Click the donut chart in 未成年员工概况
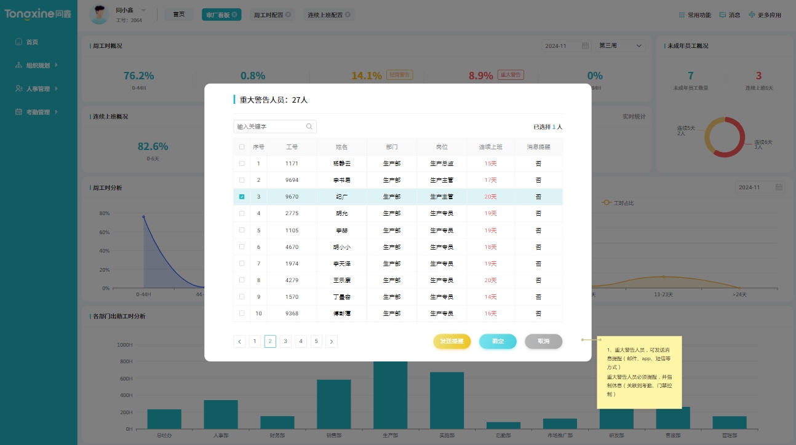This screenshot has width=796, height=445. [x=724, y=136]
